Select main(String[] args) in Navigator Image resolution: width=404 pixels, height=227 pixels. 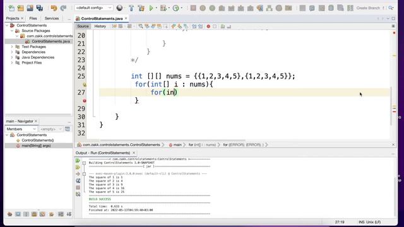pos(36,146)
